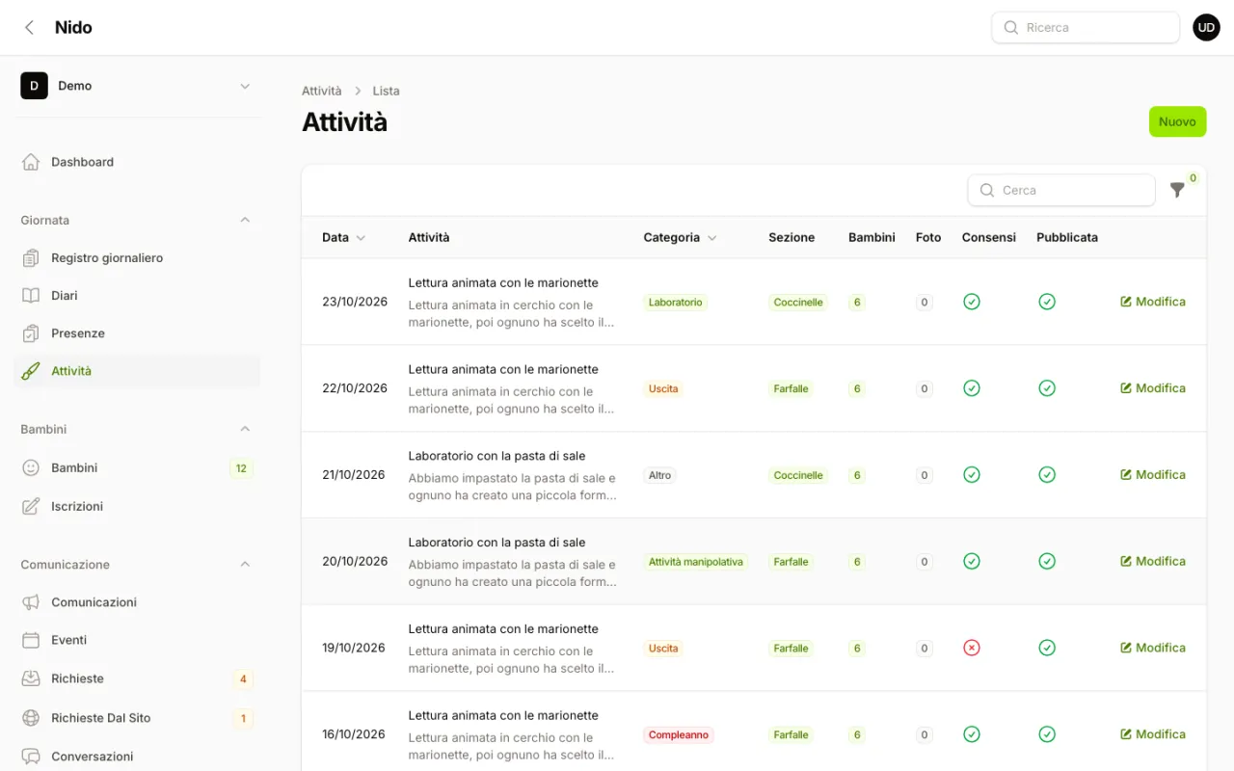Click the green Nuovo button

[x=1177, y=121]
